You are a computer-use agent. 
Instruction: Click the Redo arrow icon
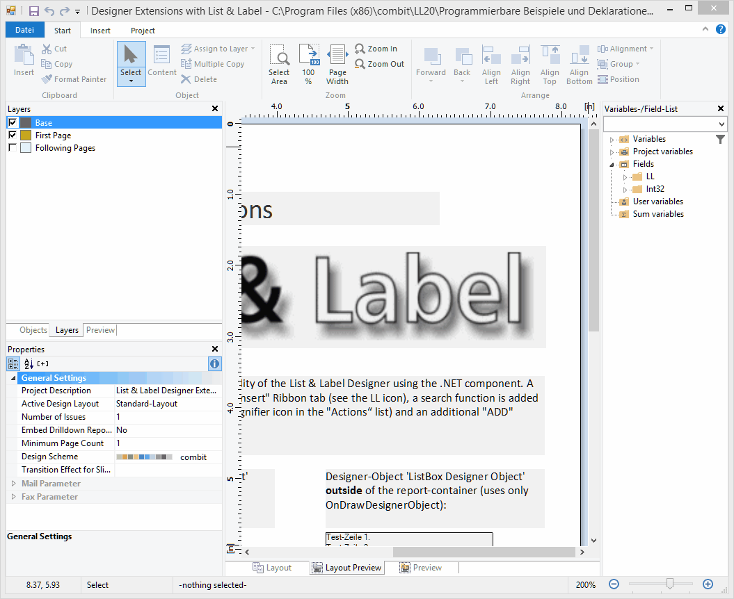pyautogui.click(x=65, y=10)
